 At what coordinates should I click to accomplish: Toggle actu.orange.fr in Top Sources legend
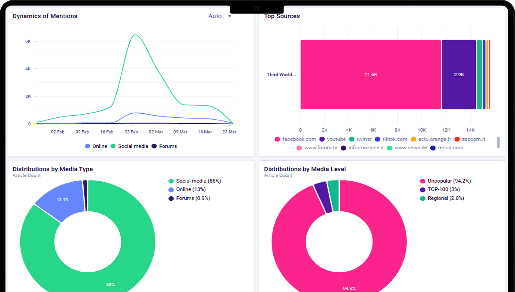click(x=431, y=139)
